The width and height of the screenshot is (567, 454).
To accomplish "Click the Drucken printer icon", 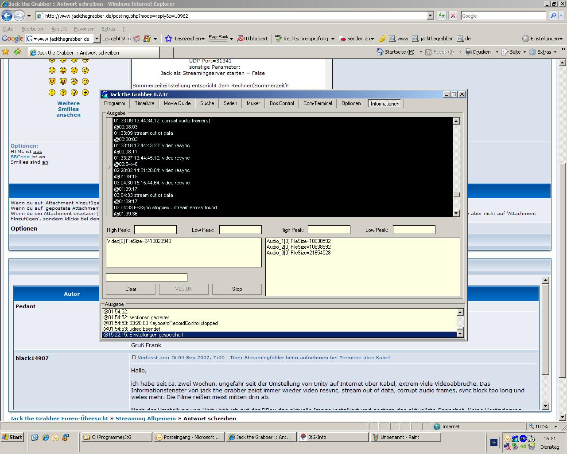I will point(468,52).
